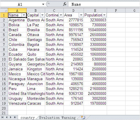This screenshot has height=120, width=140.
Task: Select the Ecuador cell
Action: pyautogui.click(x=17, y=54)
